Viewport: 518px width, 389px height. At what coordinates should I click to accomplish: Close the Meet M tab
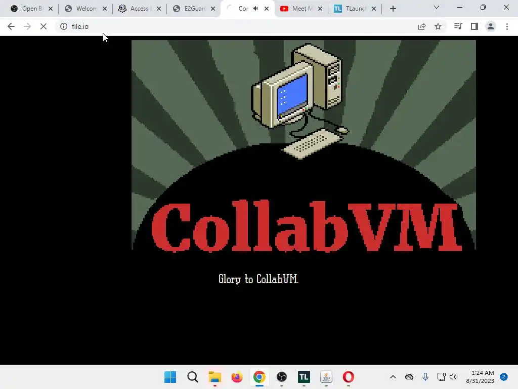[320, 9]
